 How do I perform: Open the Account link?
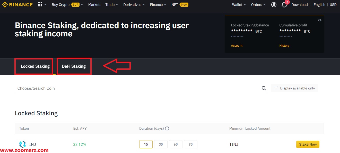[237, 46]
